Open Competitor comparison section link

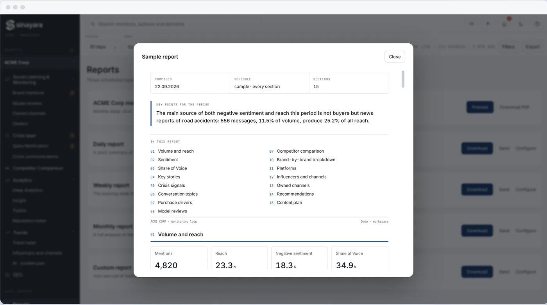point(300,151)
